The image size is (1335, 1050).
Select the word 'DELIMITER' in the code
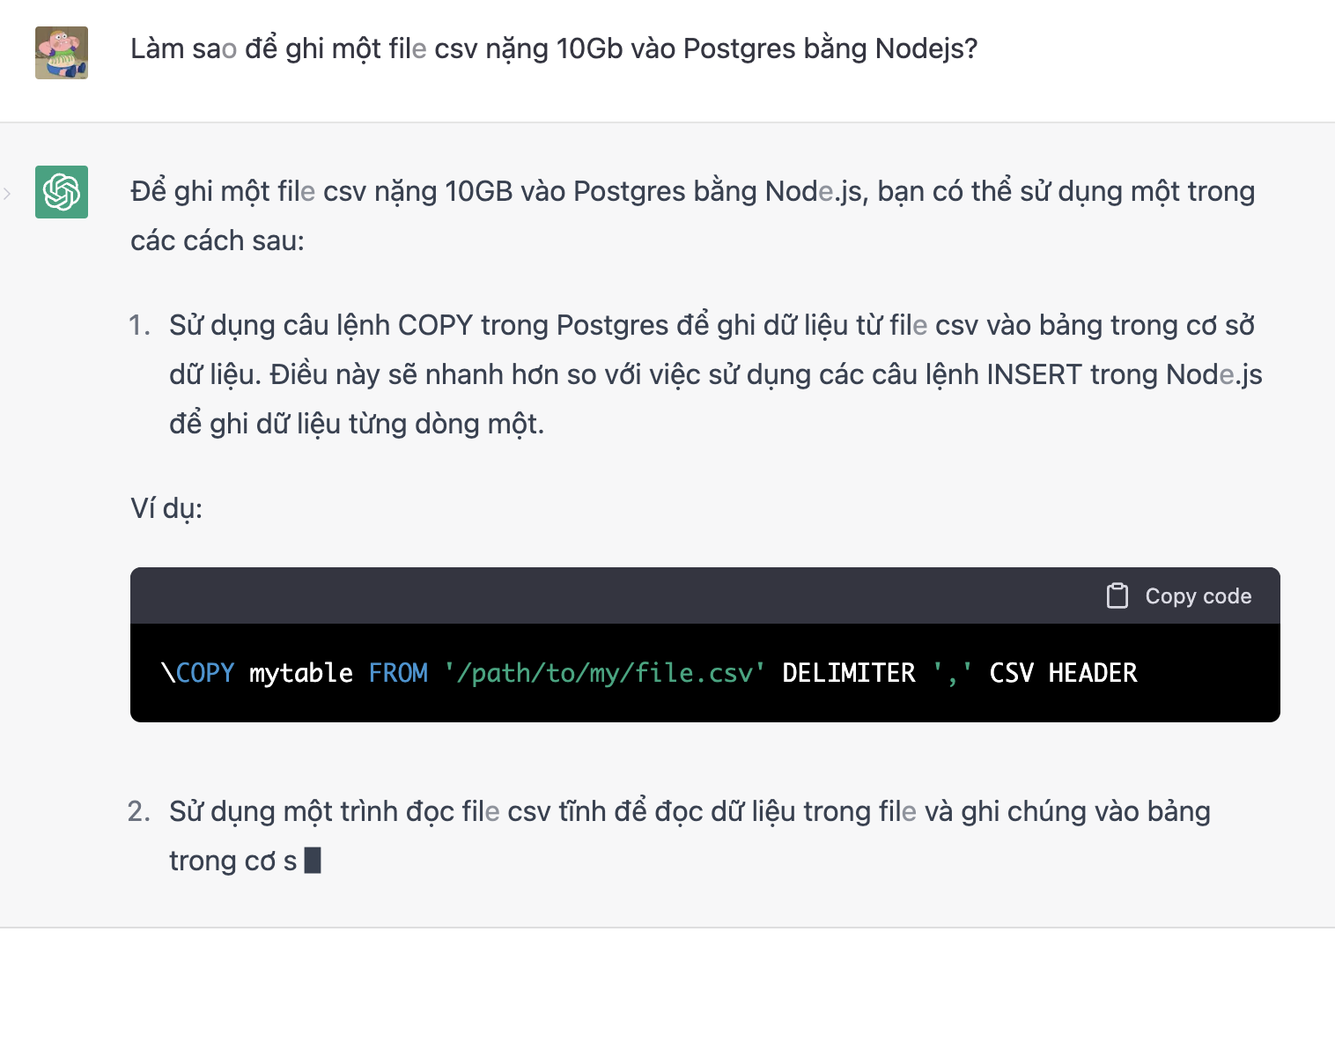pyautogui.click(x=850, y=672)
